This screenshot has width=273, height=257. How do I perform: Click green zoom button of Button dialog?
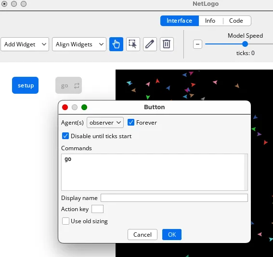click(84, 107)
